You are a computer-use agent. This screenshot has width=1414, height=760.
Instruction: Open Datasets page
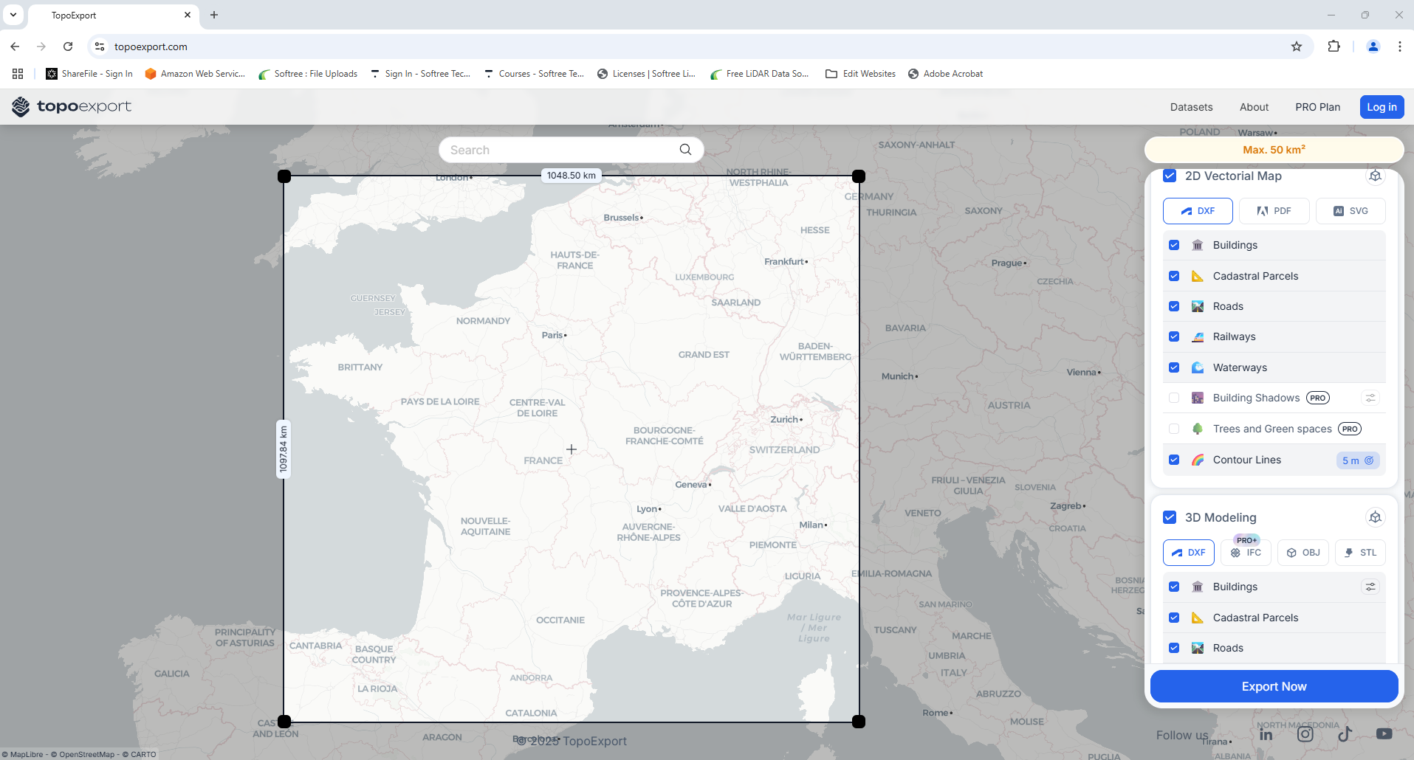click(x=1191, y=107)
